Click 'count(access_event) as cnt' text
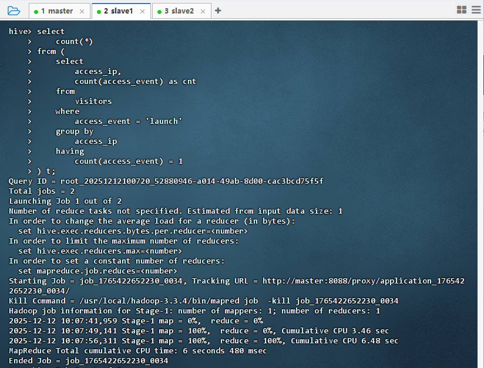The width and height of the screenshot is (484, 368). tap(135, 82)
